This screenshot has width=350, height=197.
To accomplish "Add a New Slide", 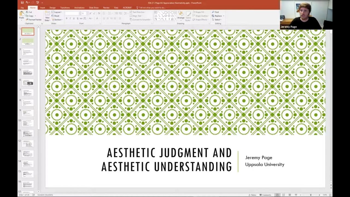I will [x=47, y=16].
